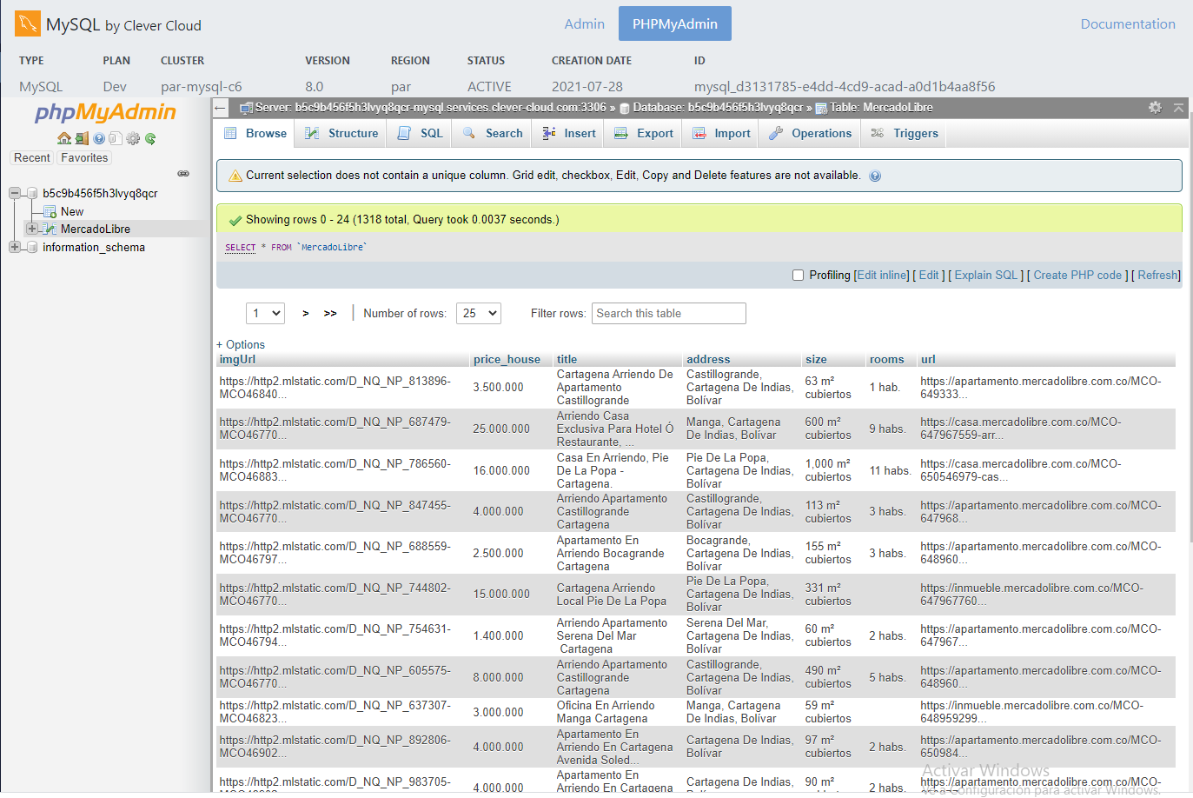Open the Documentation link
The image size is (1193, 798).
[x=1128, y=24]
